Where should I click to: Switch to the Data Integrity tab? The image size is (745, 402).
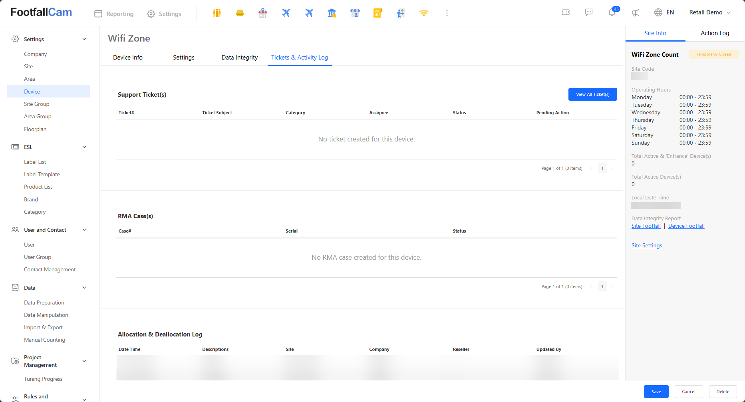(240, 58)
